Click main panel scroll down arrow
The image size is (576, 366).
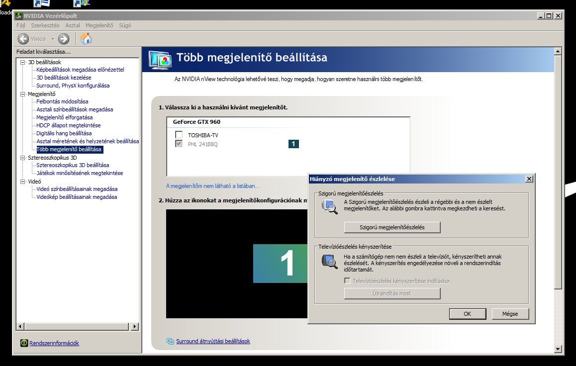click(x=558, y=349)
